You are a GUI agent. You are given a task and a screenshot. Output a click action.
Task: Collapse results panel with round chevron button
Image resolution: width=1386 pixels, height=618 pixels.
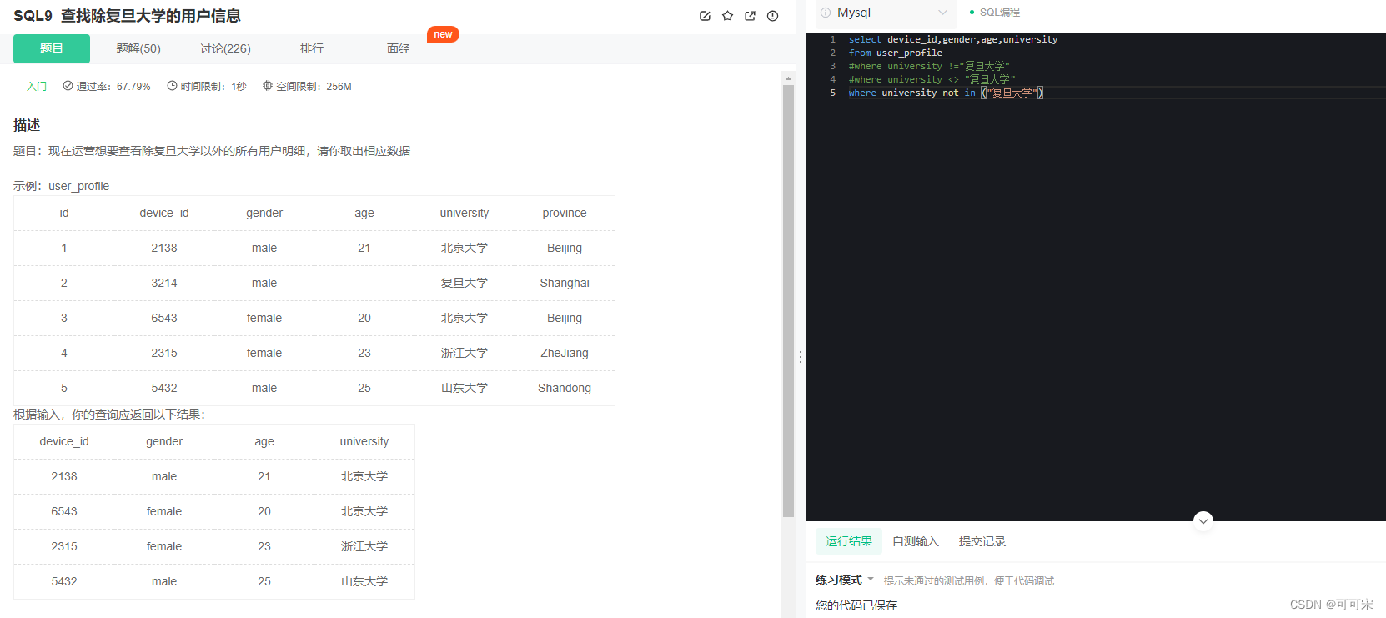[1203, 520]
